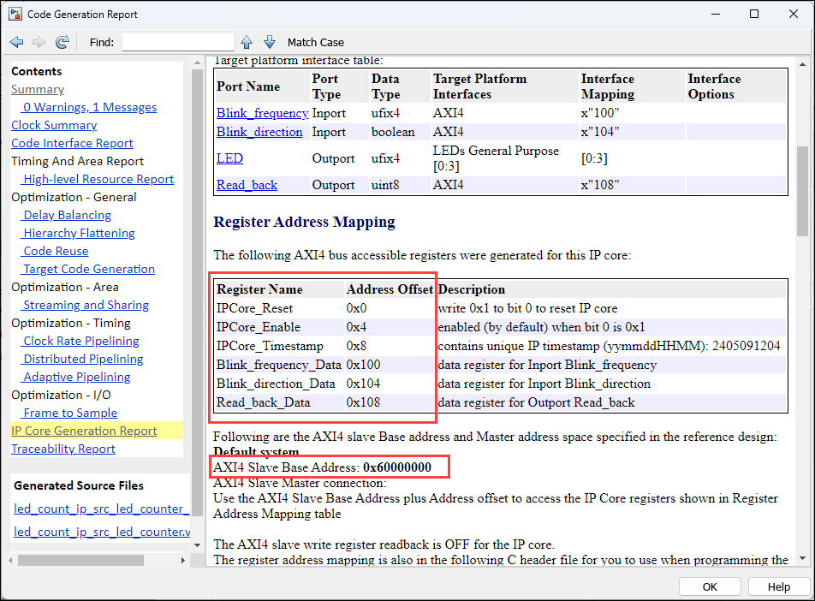Click into the Find text field
Image resolution: width=815 pixels, height=601 pixels.
pos(178,42)
